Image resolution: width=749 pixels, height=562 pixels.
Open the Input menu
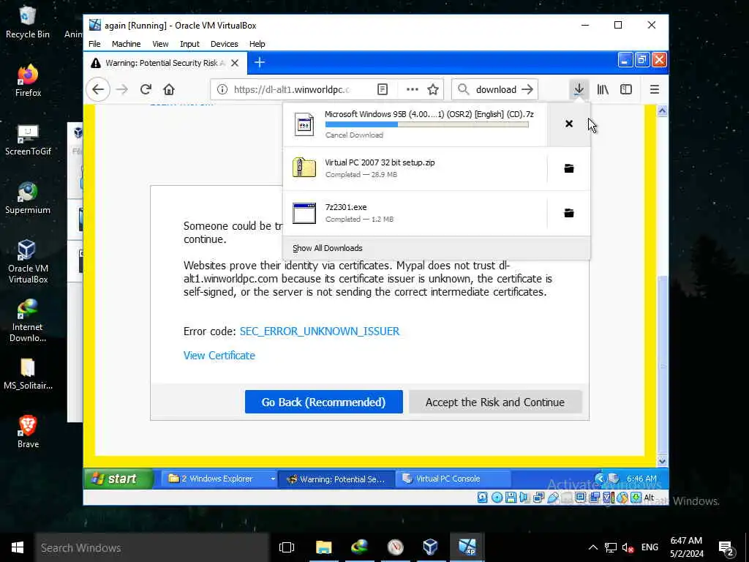tap(189, 44)
